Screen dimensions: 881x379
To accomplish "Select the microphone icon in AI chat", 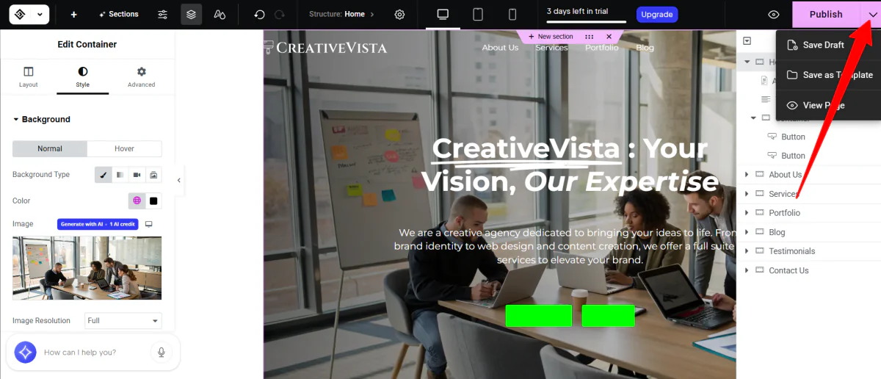I will click(x=161, y=353).
